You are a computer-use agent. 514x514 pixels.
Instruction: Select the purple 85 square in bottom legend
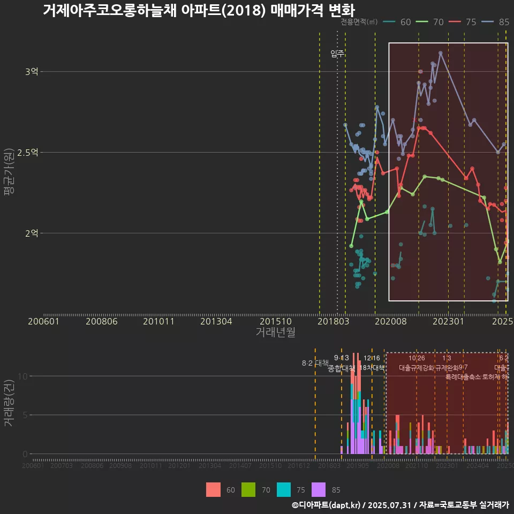319,490
